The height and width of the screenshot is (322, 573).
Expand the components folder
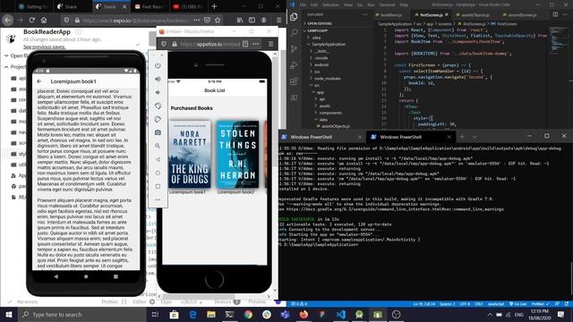click(x=329, y=113)
